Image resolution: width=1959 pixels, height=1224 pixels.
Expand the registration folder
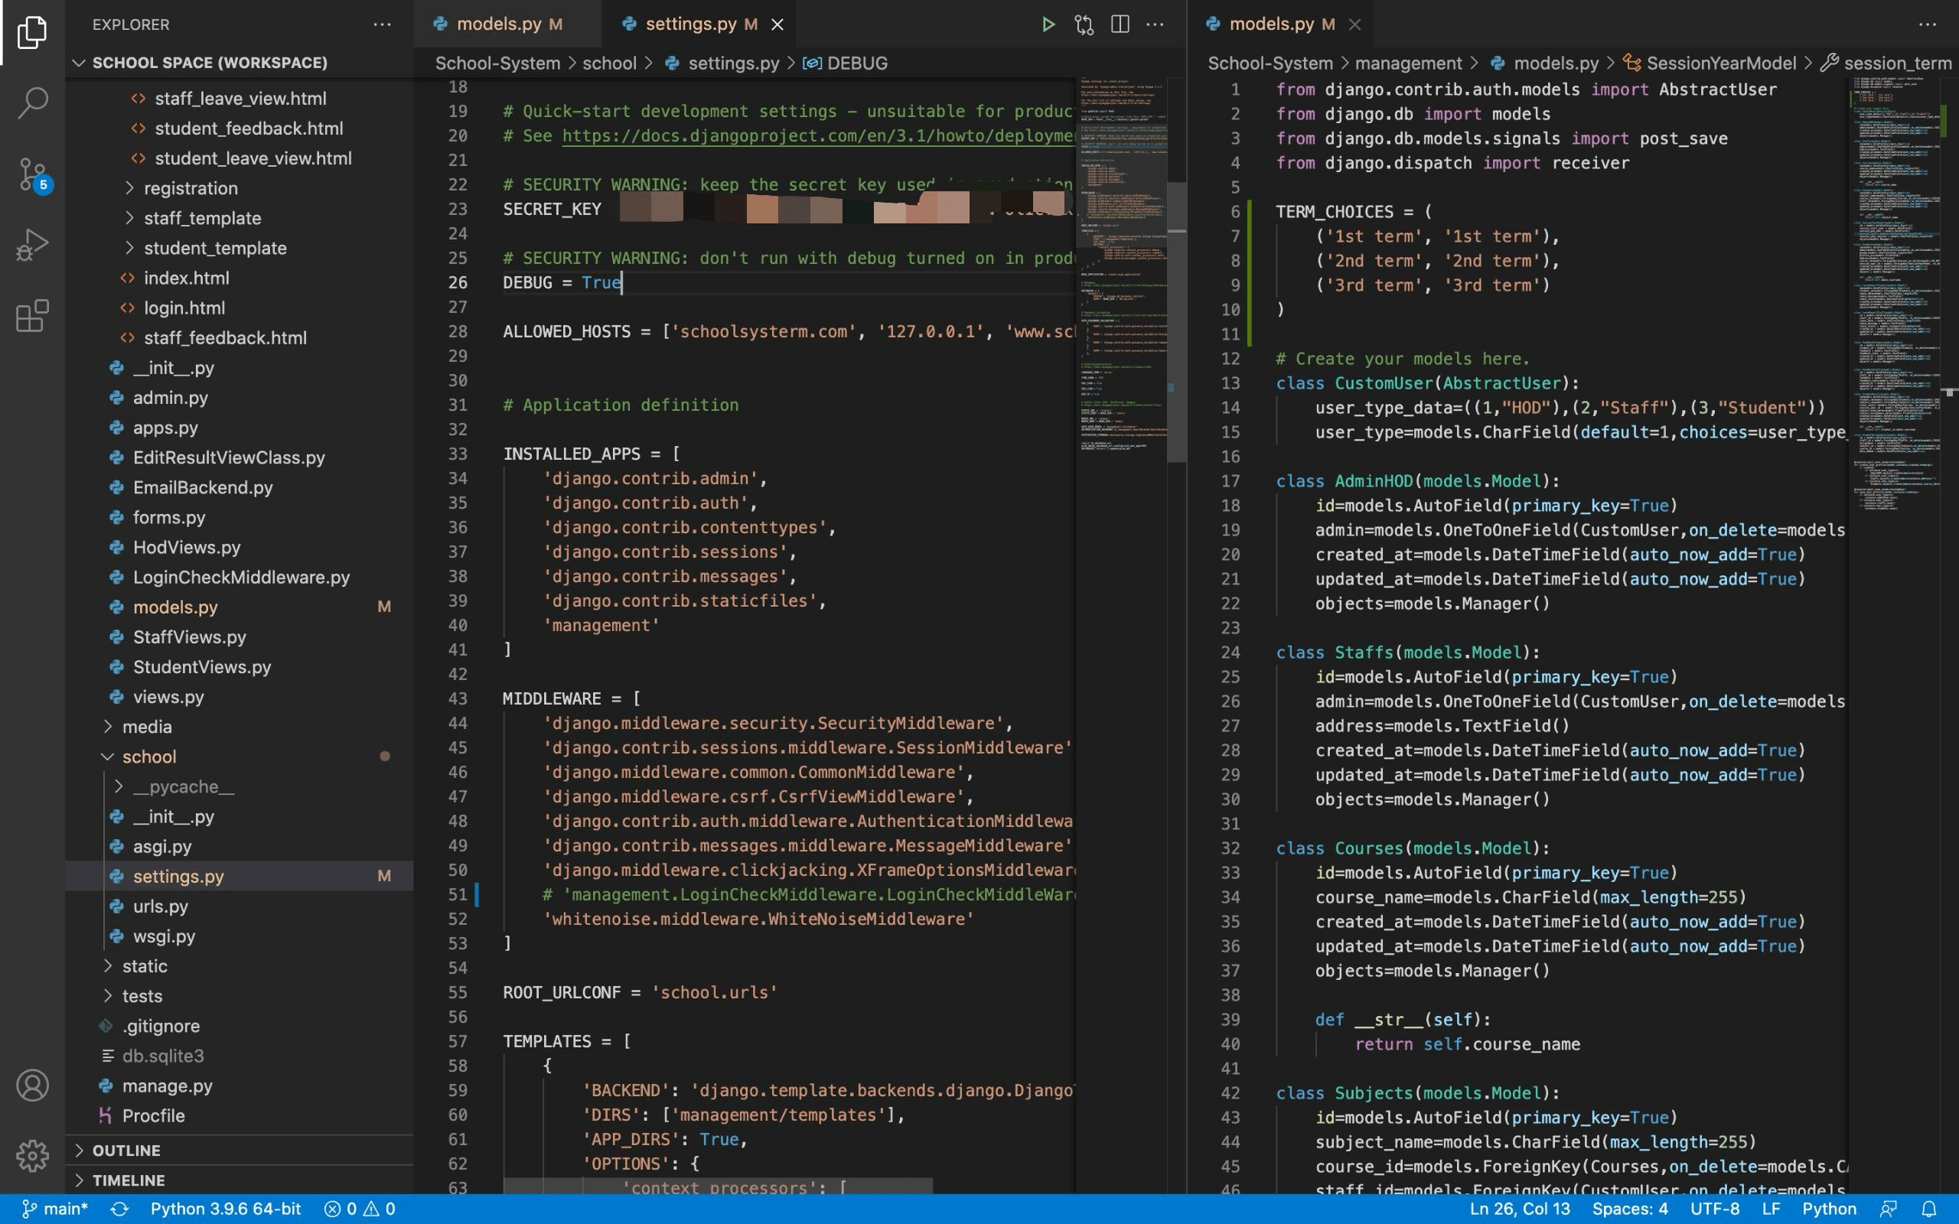pos(191,188)
